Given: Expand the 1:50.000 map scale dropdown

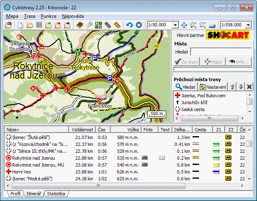Looking at the screenshot, I should [x=174, y=25].
